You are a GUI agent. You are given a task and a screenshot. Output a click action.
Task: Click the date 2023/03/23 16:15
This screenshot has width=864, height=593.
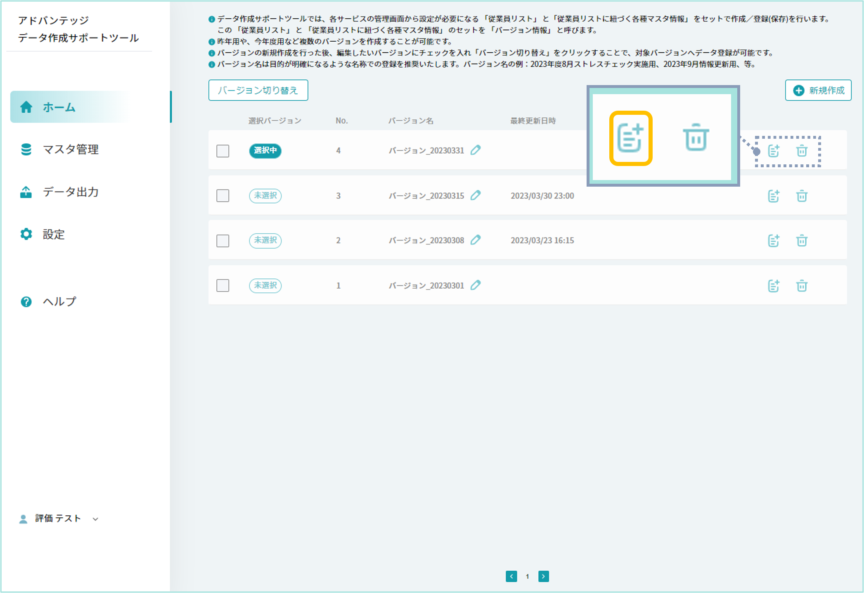pos(542,240)
